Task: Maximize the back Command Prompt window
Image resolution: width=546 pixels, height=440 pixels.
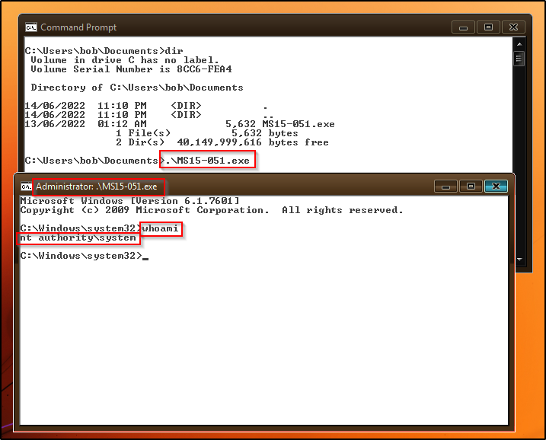Action: [488, 27]
